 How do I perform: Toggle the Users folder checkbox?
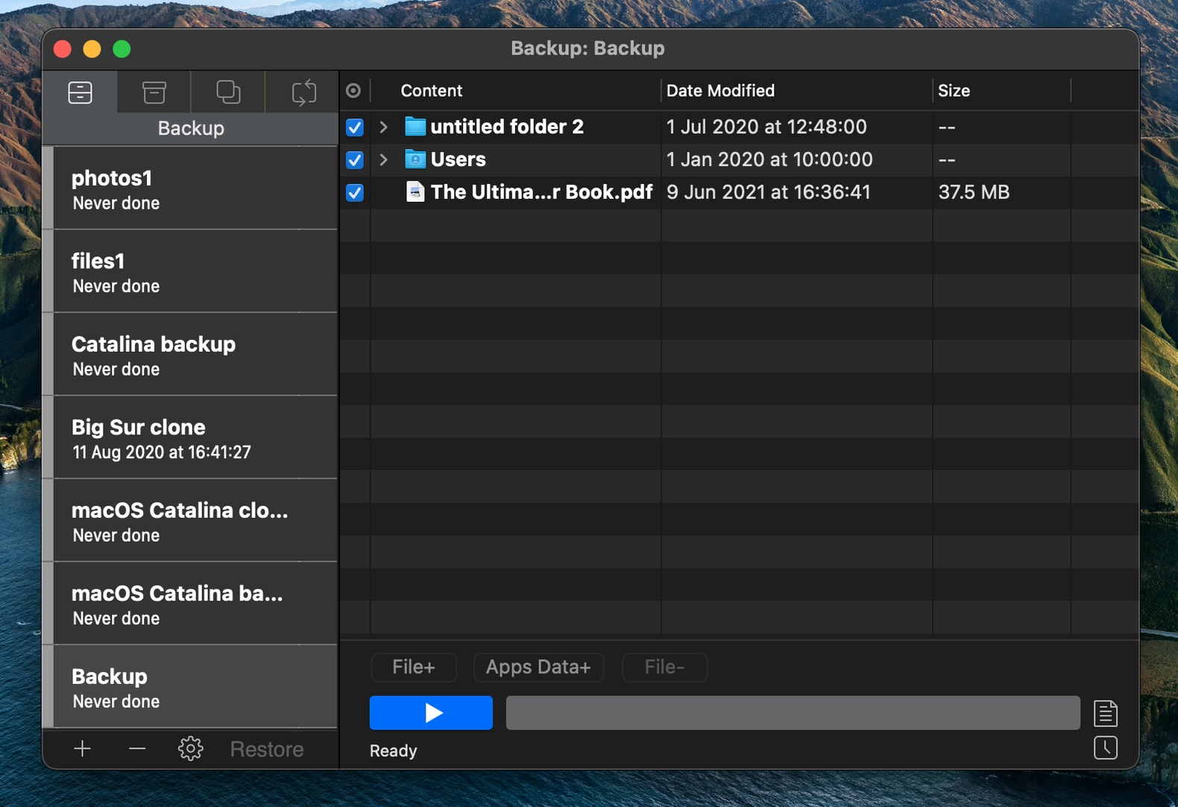(x=355, y=160)
